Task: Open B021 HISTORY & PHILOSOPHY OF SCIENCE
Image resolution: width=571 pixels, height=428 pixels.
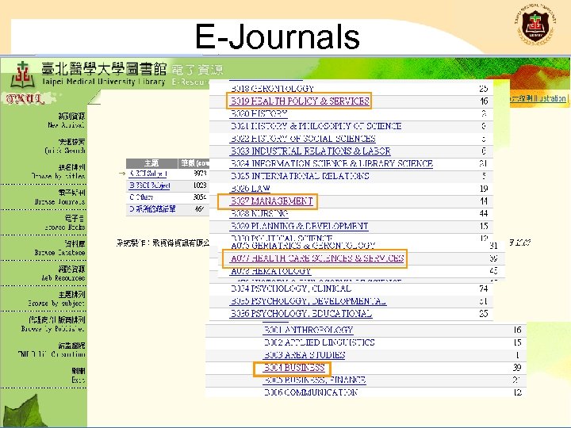Action: pos(316,126)
